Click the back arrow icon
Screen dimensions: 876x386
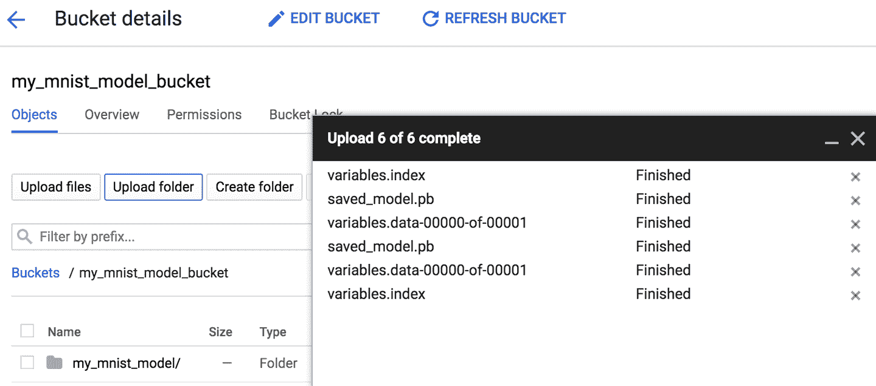16,19
